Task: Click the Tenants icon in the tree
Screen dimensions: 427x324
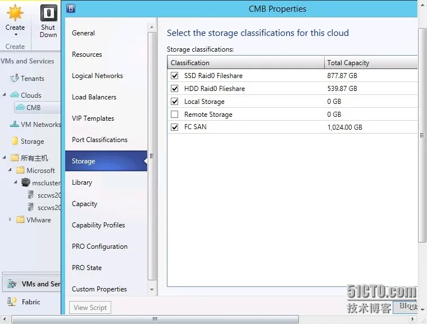Action: pyautogui.click(x=15, y=79)
